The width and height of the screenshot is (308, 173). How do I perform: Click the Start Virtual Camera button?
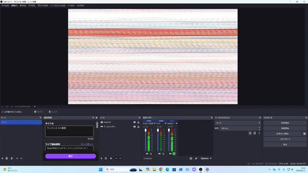(x=283, y=134)
